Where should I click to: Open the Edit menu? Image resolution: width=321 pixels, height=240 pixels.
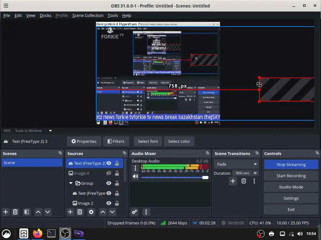[x=18, y=16]
